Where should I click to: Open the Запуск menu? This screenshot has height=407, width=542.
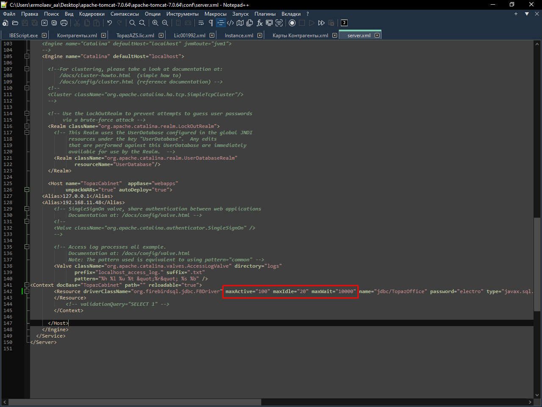tap(241, 14)
